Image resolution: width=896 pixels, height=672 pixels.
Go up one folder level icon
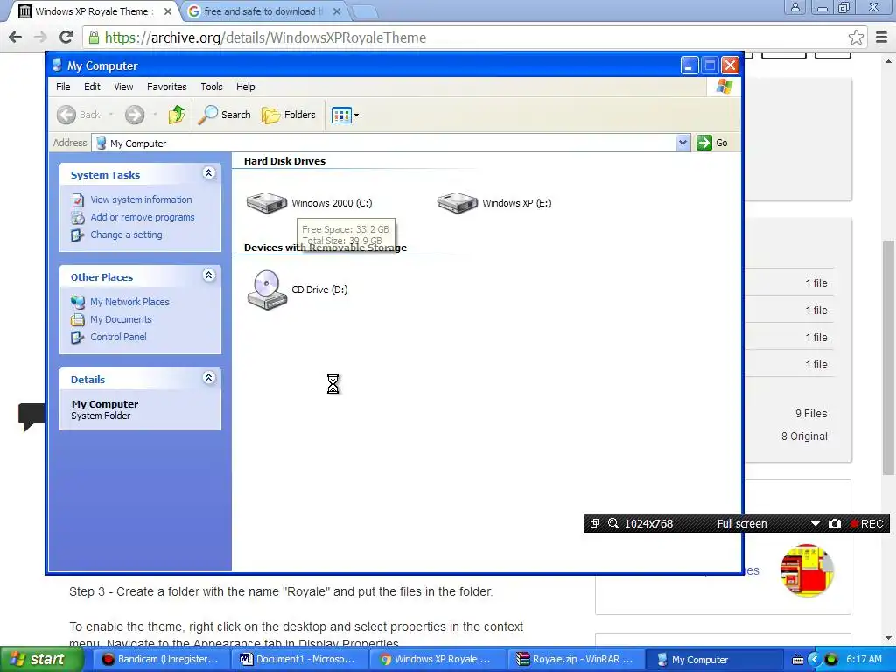pyautogui.click(x=177, y=115)
